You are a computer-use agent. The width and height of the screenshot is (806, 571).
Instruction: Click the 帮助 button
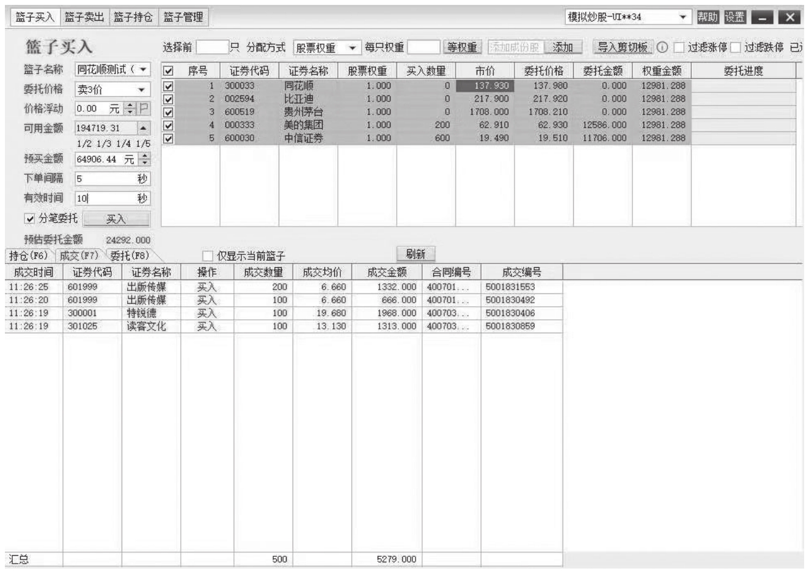pyautogui.click(x=708, y=17)
